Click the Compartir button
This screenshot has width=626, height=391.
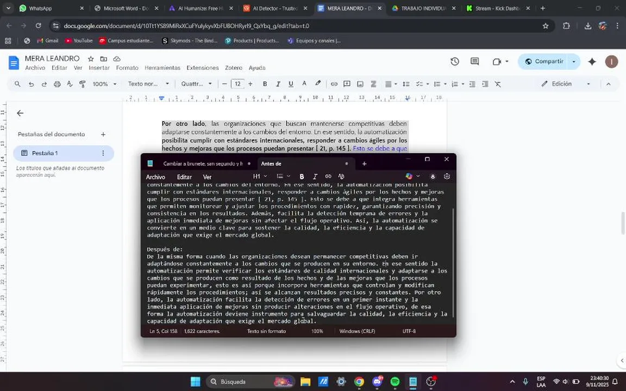click(544, 61)
